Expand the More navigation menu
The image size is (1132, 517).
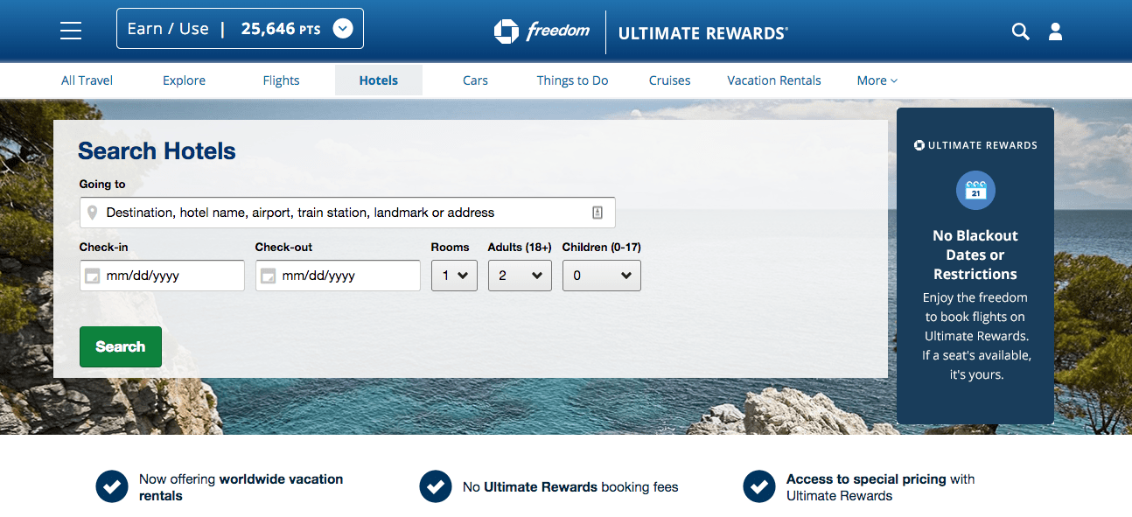(876, 80)
